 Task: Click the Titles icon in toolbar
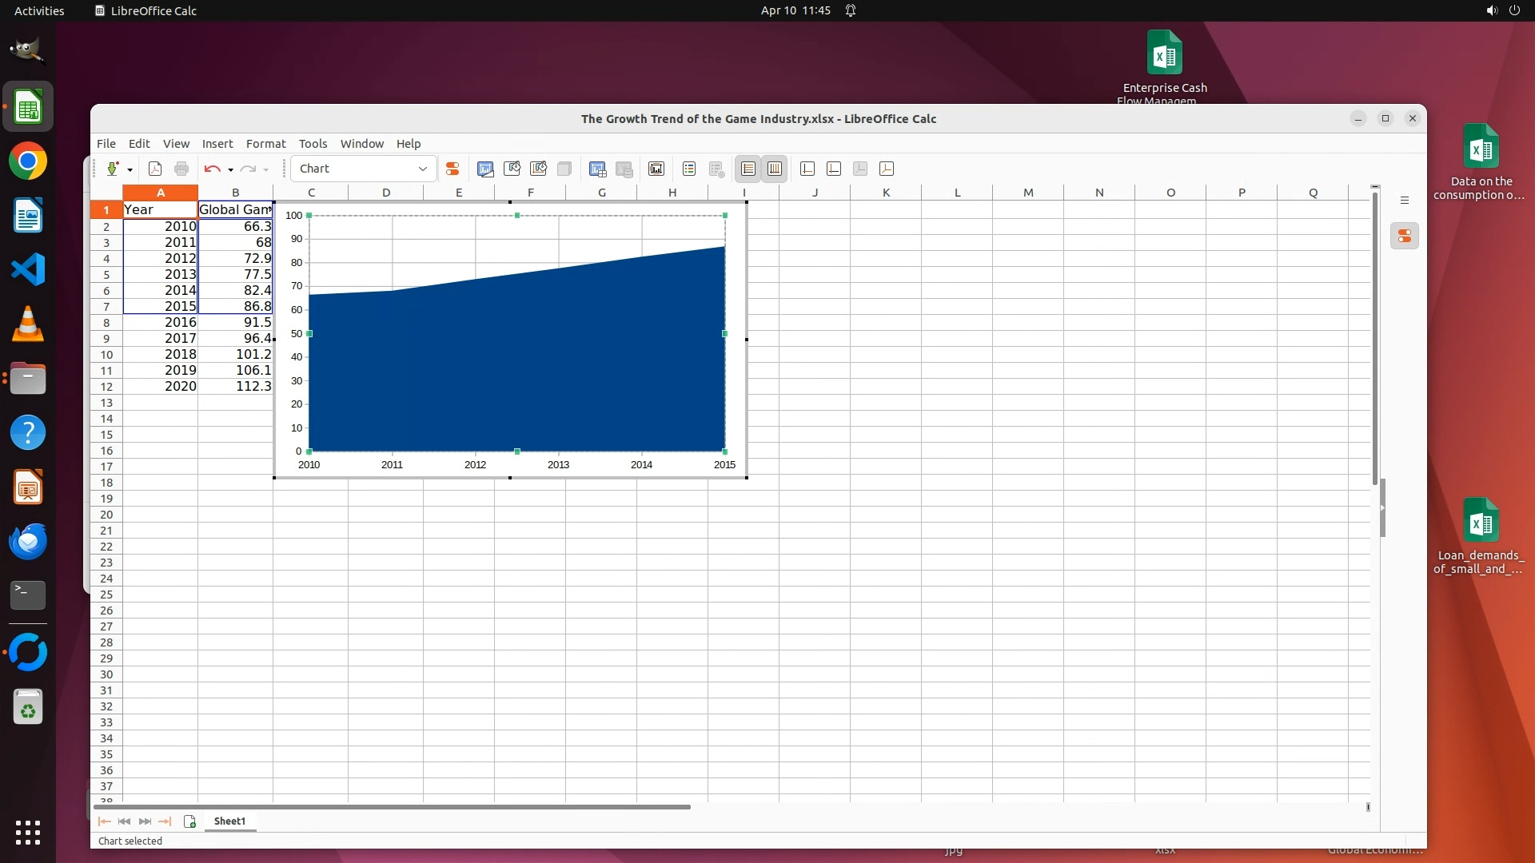(x=656, y=169)
